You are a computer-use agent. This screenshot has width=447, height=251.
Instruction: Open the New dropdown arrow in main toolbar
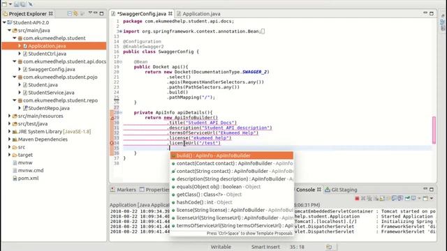(10, 4)
